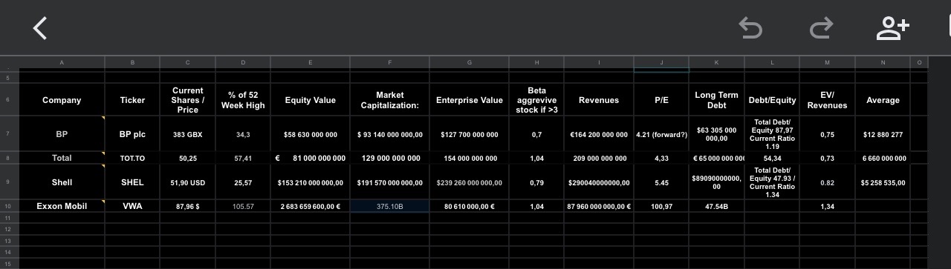Select column F header

pos(390,63)
